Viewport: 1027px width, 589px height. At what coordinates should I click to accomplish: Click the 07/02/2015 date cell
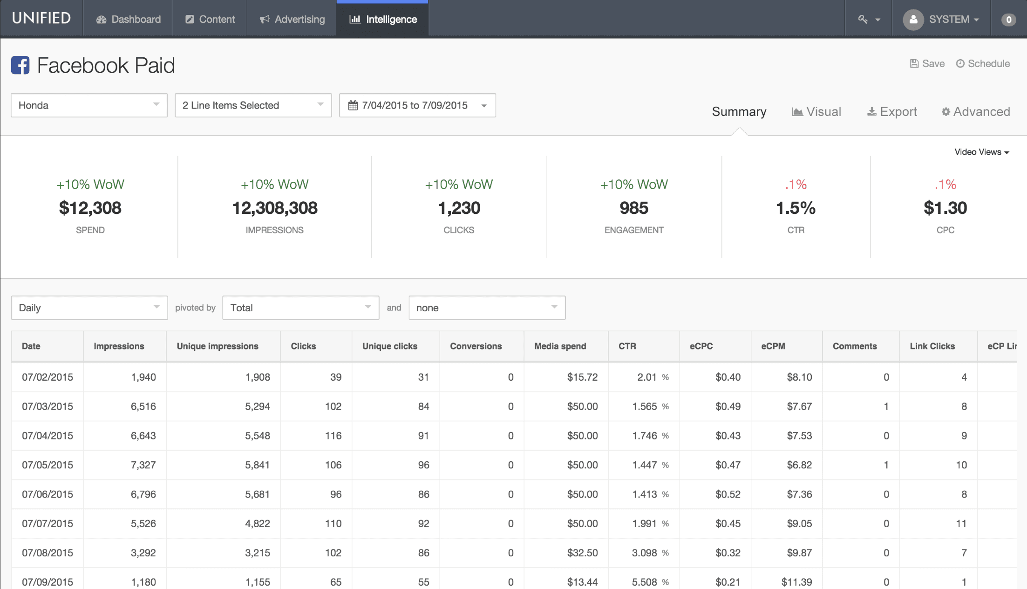click(48, 377)
